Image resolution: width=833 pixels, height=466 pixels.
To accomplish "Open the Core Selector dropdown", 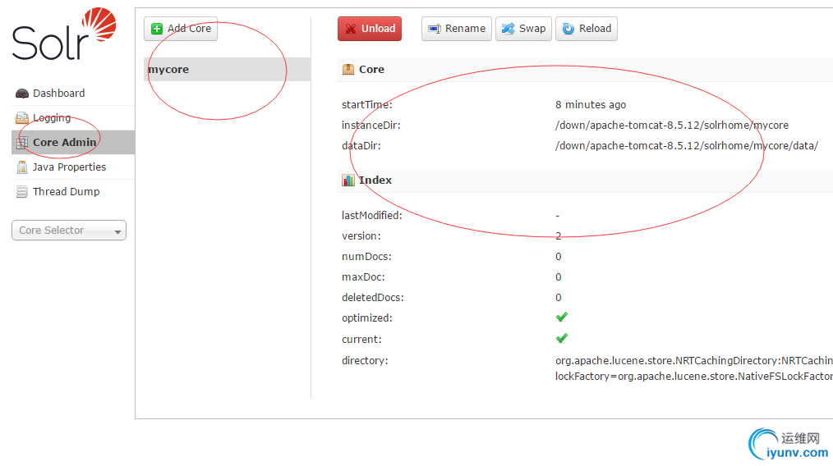I will [x=69, y=231].
